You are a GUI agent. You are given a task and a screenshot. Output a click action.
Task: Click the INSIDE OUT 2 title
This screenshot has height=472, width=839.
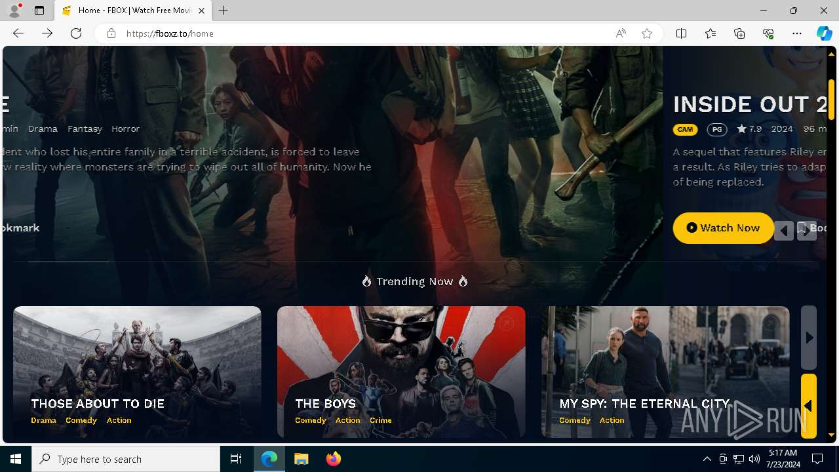coord(749,104)
